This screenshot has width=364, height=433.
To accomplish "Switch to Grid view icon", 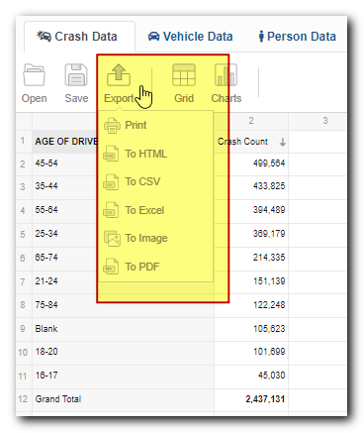I will pyautogui.click(x=184, y=75).
